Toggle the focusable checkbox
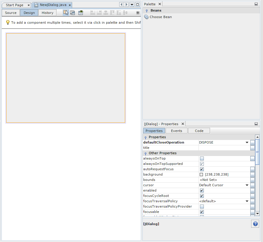Screen dimensions: 263x242 202,212
